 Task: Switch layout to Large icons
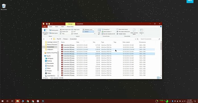(75, 29)
